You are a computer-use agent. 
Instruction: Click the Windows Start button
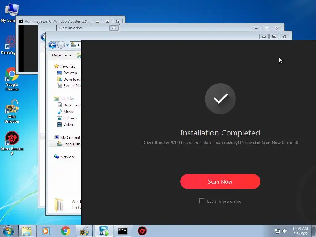tap(8, 231)
